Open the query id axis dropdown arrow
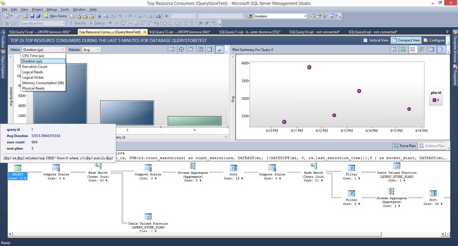Screen dimensions: 458x246 [x=225, y=137]
